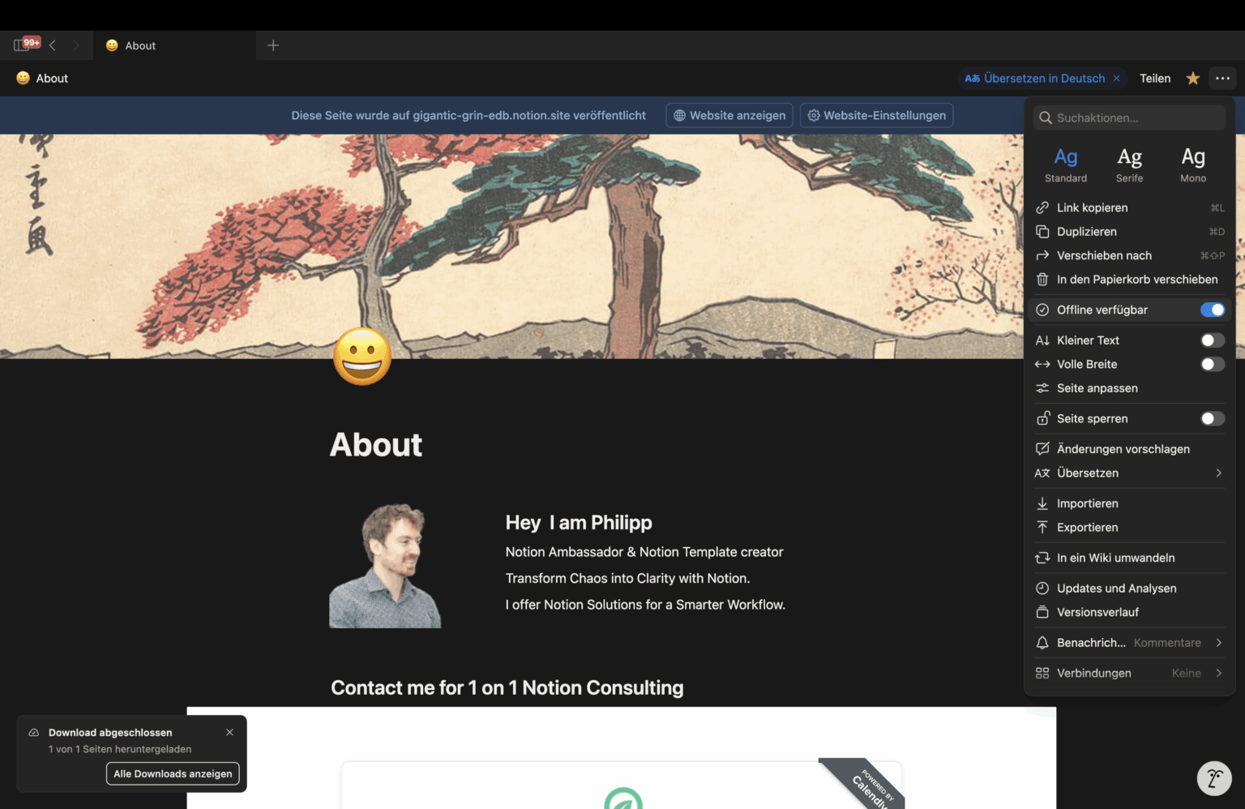Click the Website anzeigen button

729,116
